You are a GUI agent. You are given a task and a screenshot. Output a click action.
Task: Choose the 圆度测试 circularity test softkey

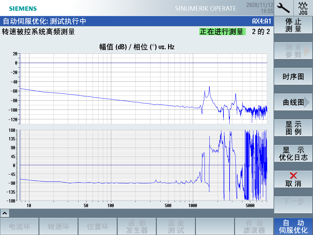tap(176, 226)
